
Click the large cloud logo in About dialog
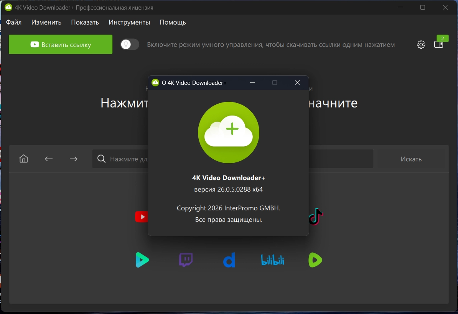click(229, 132)
